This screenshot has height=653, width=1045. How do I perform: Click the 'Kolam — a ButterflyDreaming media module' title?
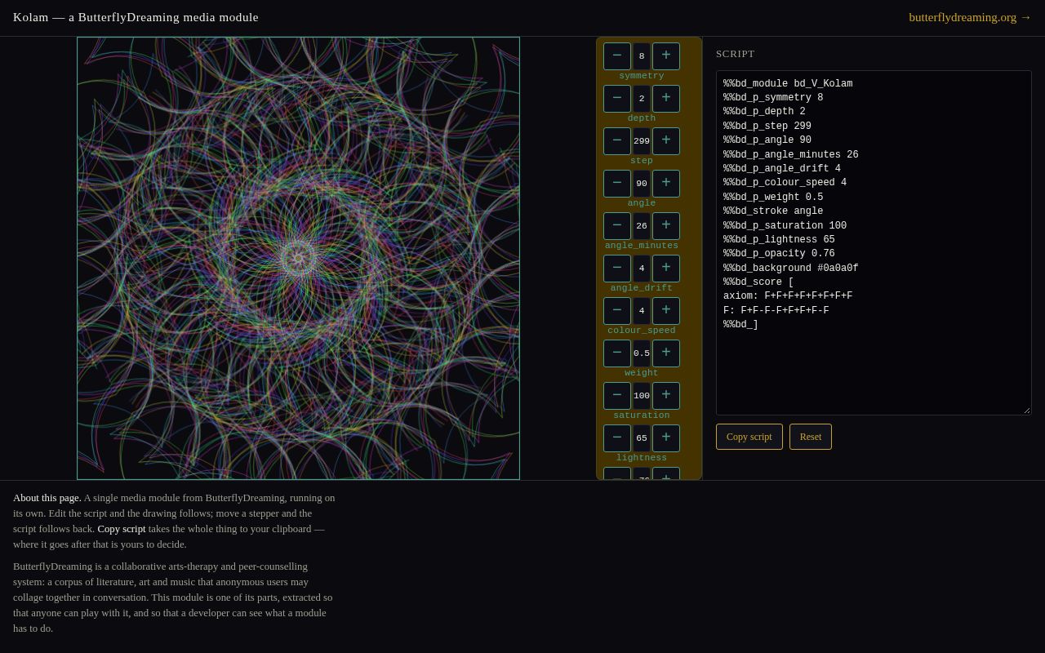tap(136, 17)
